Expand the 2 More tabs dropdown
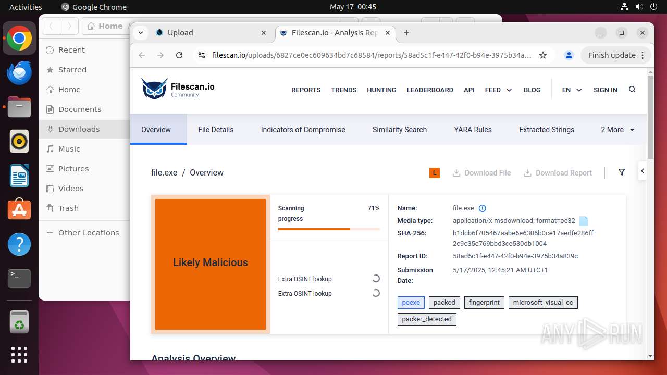This screenshot has width=667, height=375. point(617,130)
